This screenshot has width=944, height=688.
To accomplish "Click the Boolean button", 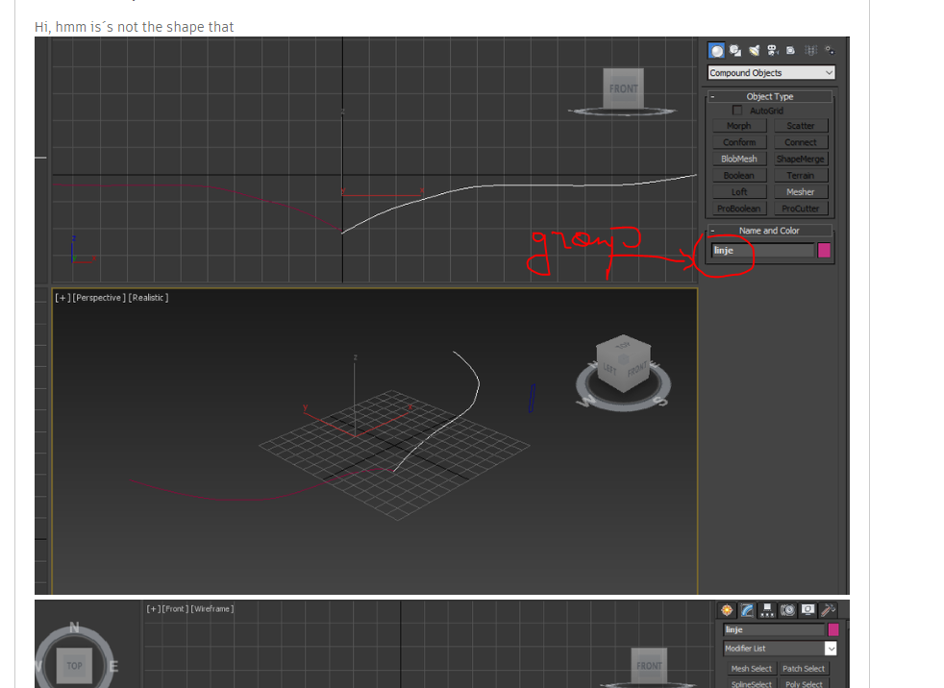I will [738, 175].
